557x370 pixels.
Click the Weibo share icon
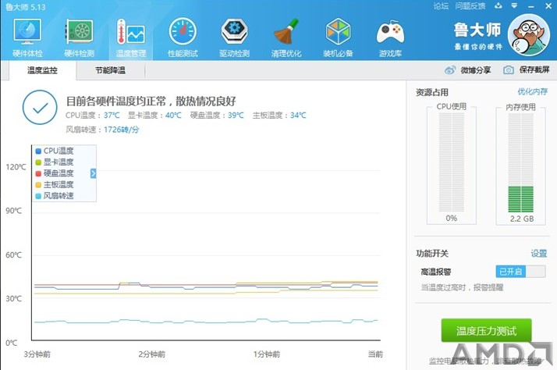(x=450, y=70)
